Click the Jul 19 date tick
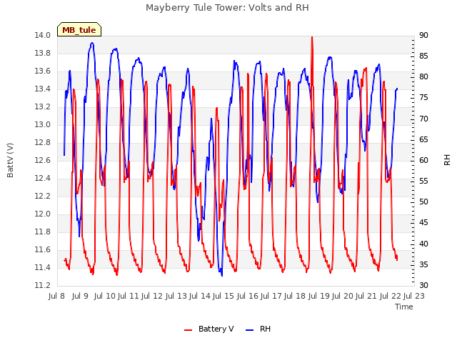The image size is (457, 343). (318, 297)
